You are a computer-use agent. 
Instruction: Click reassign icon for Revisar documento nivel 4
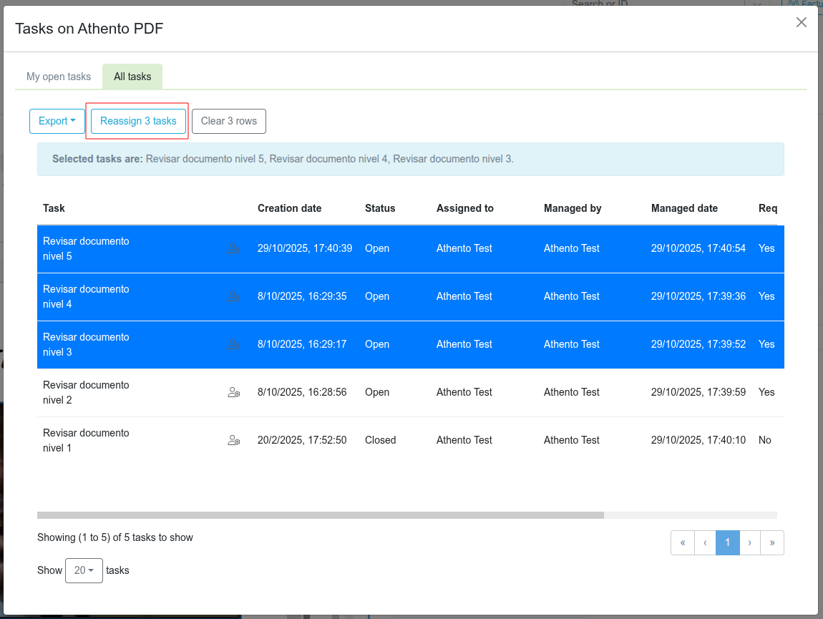234,297
